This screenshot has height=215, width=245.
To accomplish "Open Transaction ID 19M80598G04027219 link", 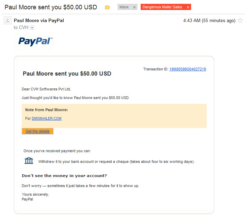I will tap(188, 69).
